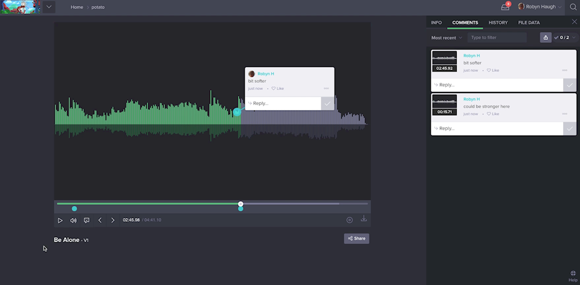Screen dimensions: 580x285
Task: Jump to the next comment arrow
Action: (x=112, y=220)
